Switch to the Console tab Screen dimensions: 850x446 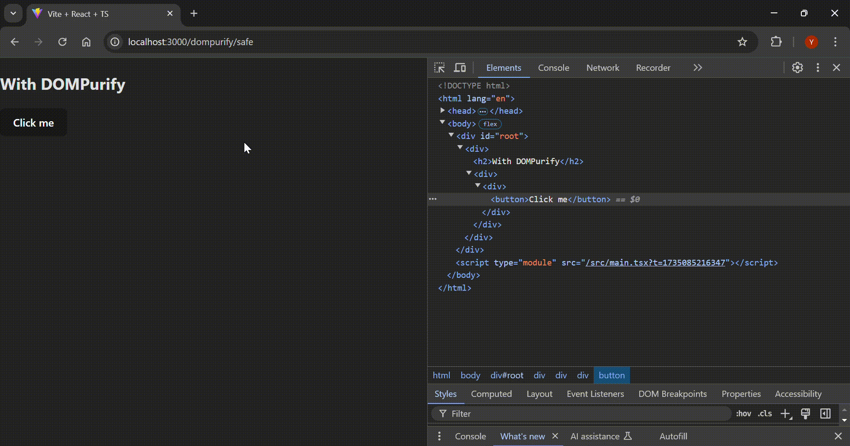pos(553,68)
